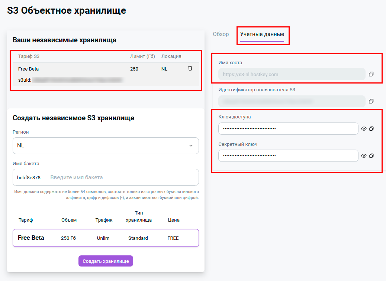
Task: Focus the bucket name input field
Action: click(122, 177)
